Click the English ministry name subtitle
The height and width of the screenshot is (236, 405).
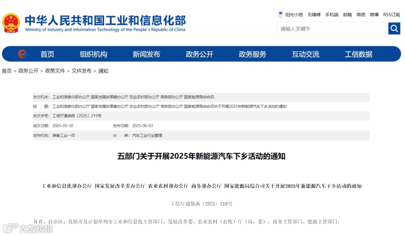105,30
